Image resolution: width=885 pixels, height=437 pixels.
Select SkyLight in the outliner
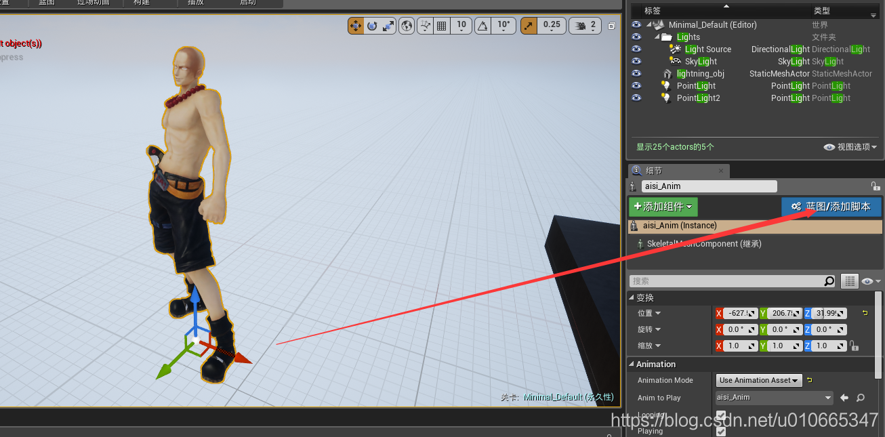(701, 61)
